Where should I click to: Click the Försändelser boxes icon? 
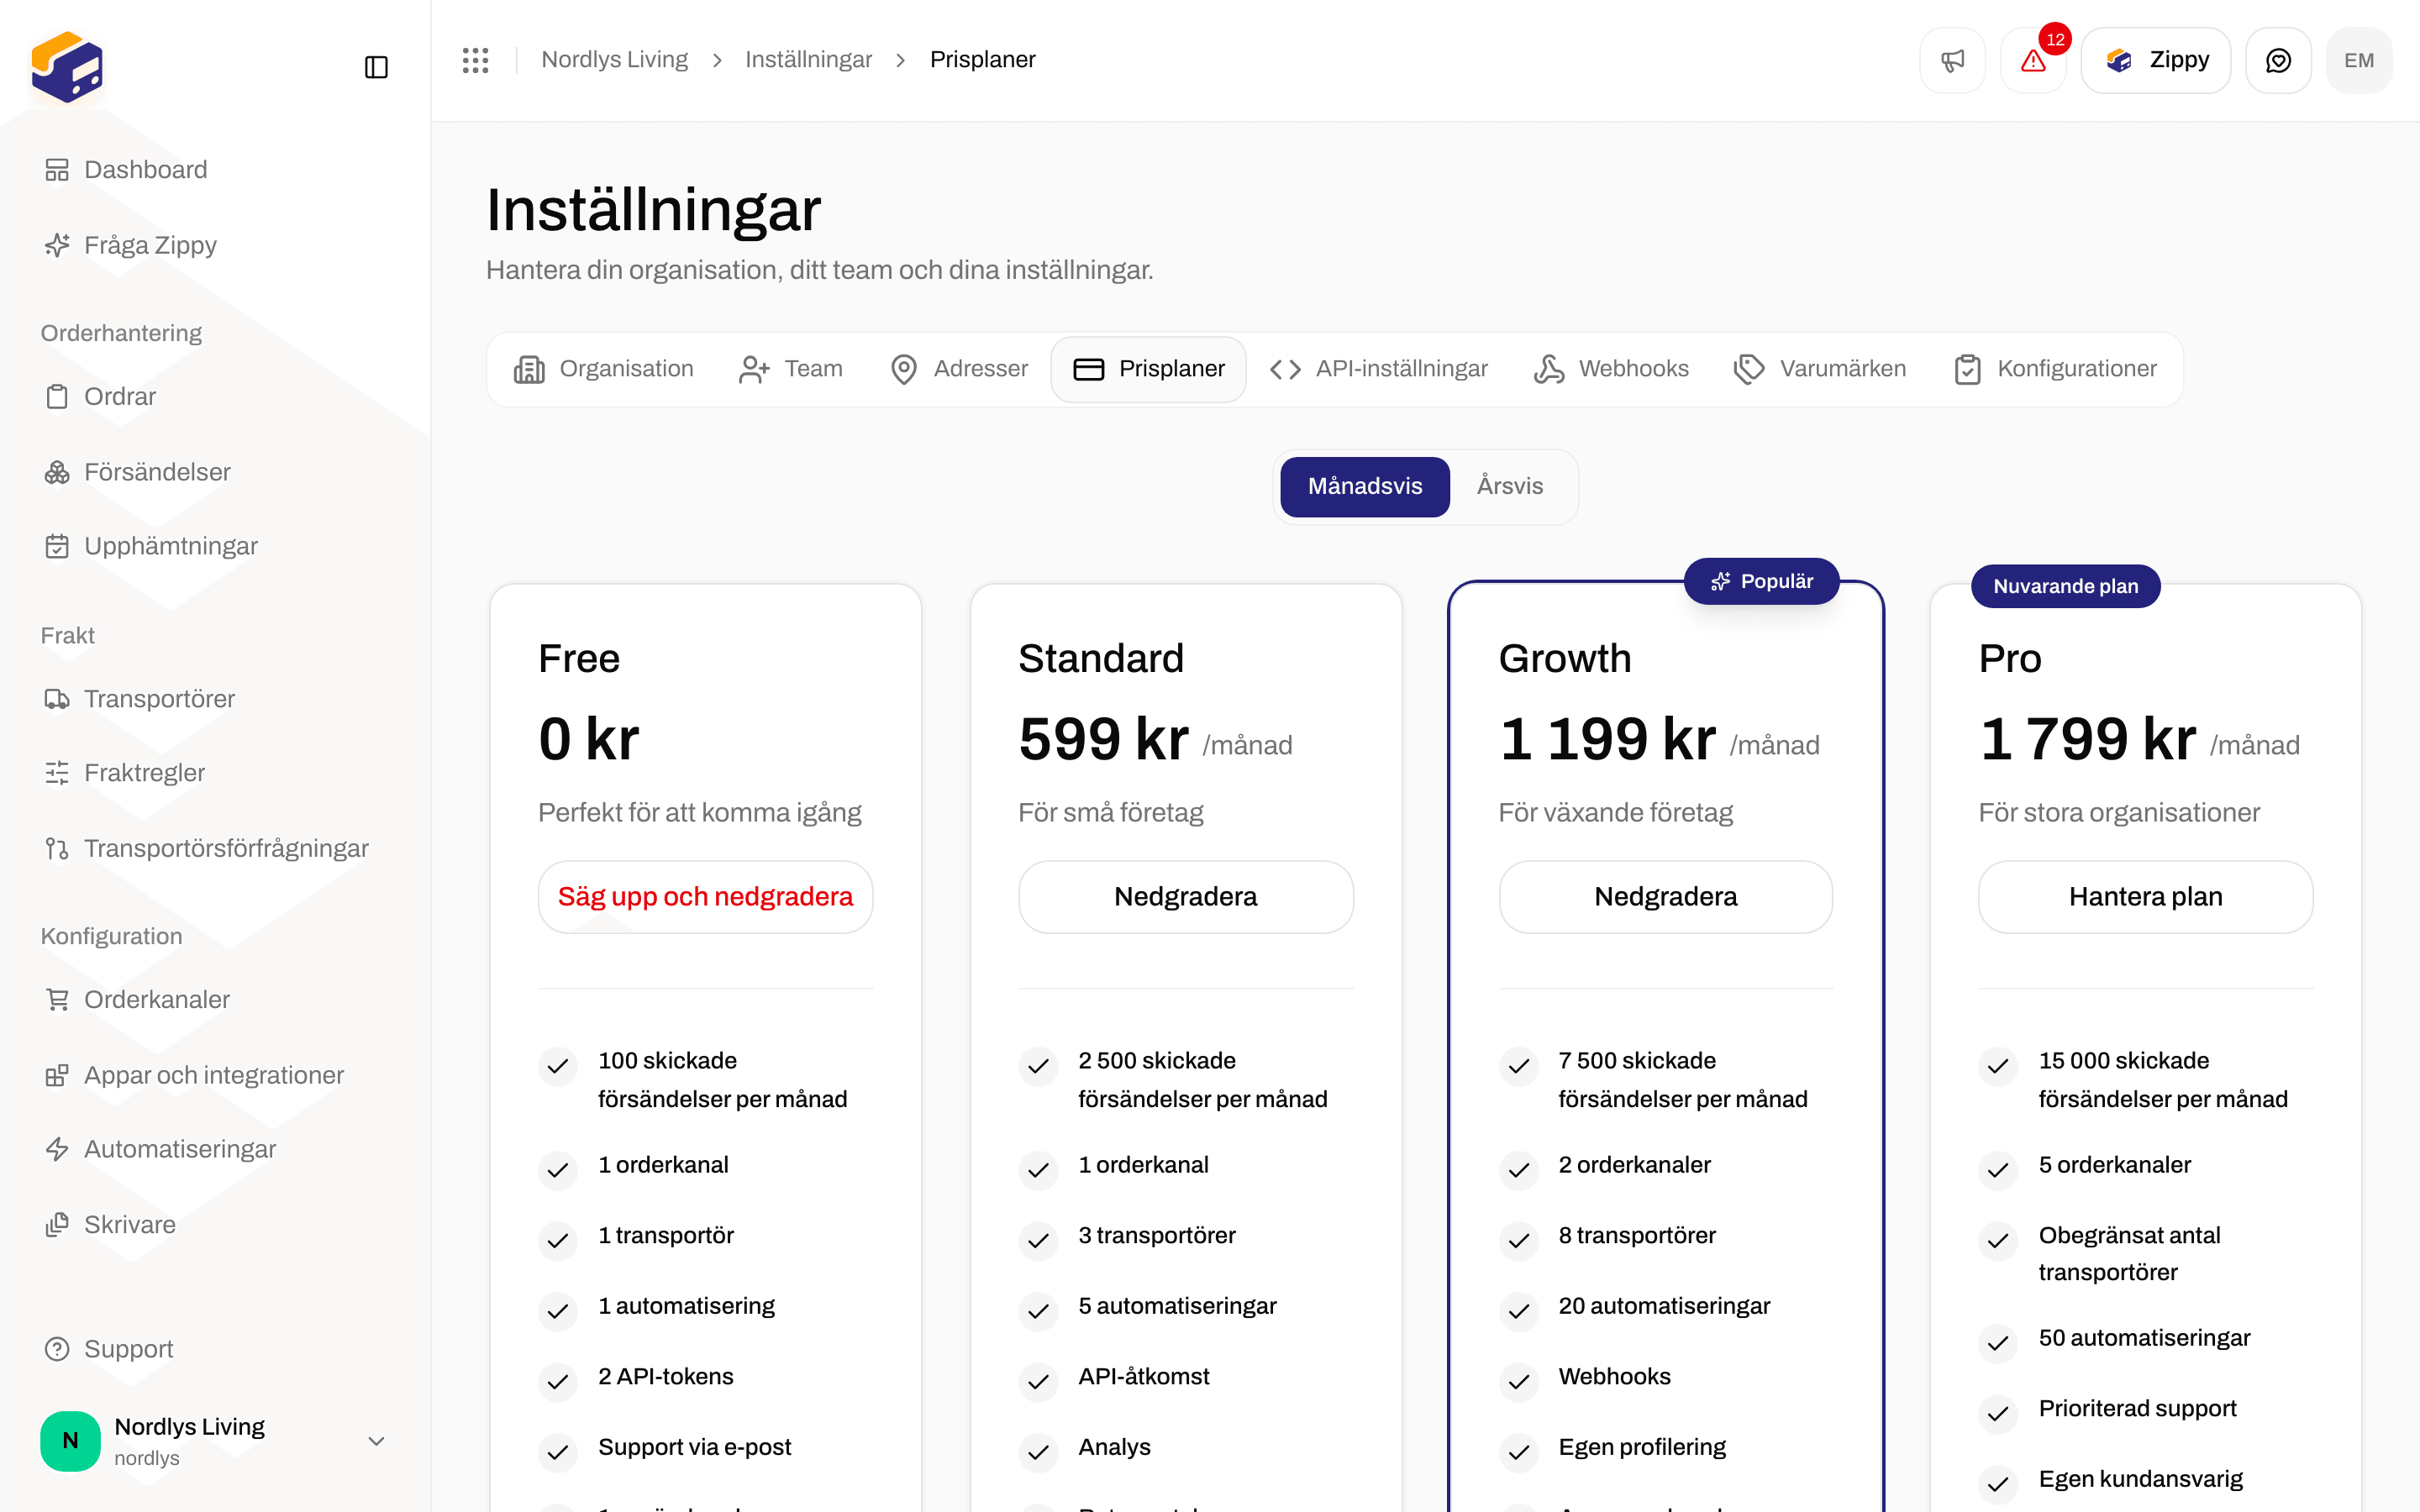tap(57, 472)
